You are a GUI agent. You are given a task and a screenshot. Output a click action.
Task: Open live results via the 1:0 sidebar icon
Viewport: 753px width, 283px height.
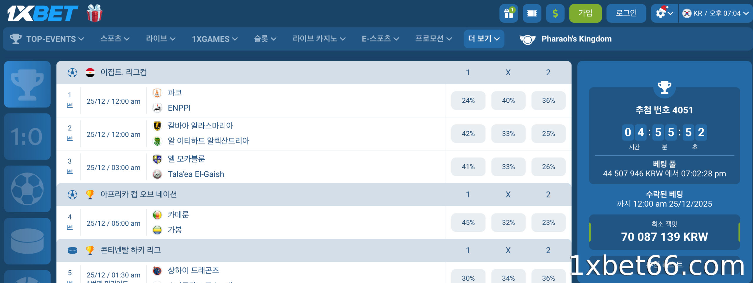coord(27,136)
